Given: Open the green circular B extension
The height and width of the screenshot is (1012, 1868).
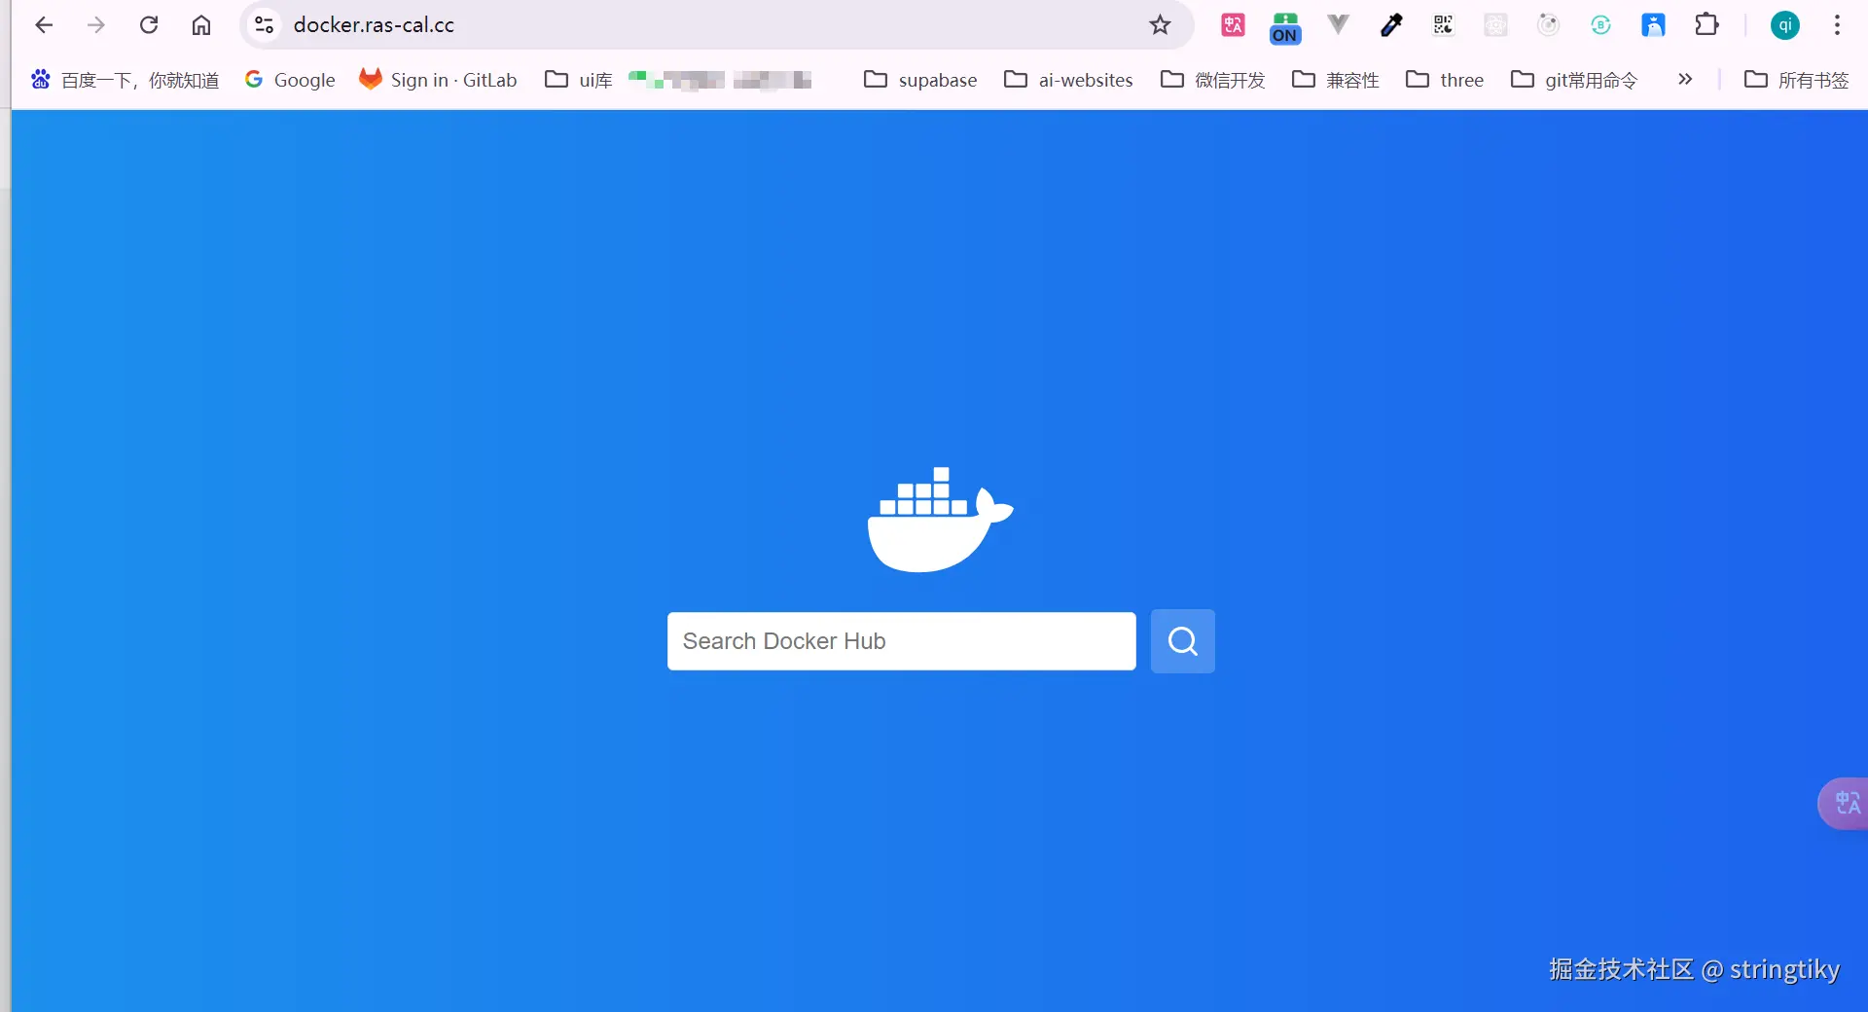Looking at the screenshot, I should tap(1601, 25).
